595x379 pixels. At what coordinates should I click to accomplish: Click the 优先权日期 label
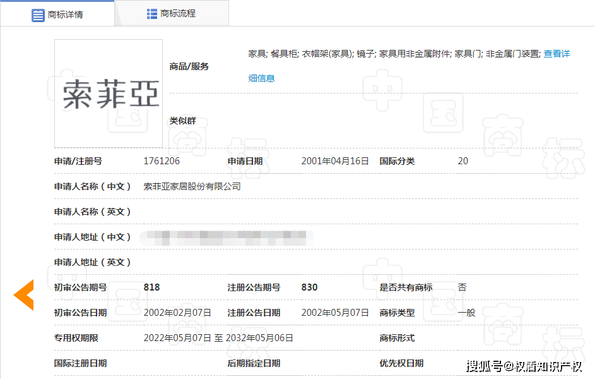pyautogui.click(x=401, y=363)
